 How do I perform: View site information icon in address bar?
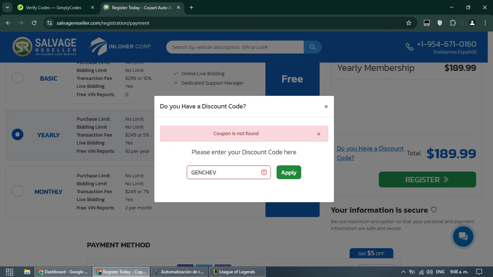tap(50, 23)
